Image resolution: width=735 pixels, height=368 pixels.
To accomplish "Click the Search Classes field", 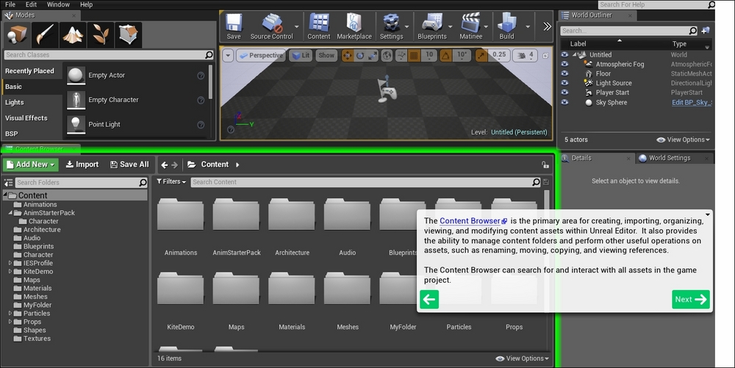I will click(109, 55).
